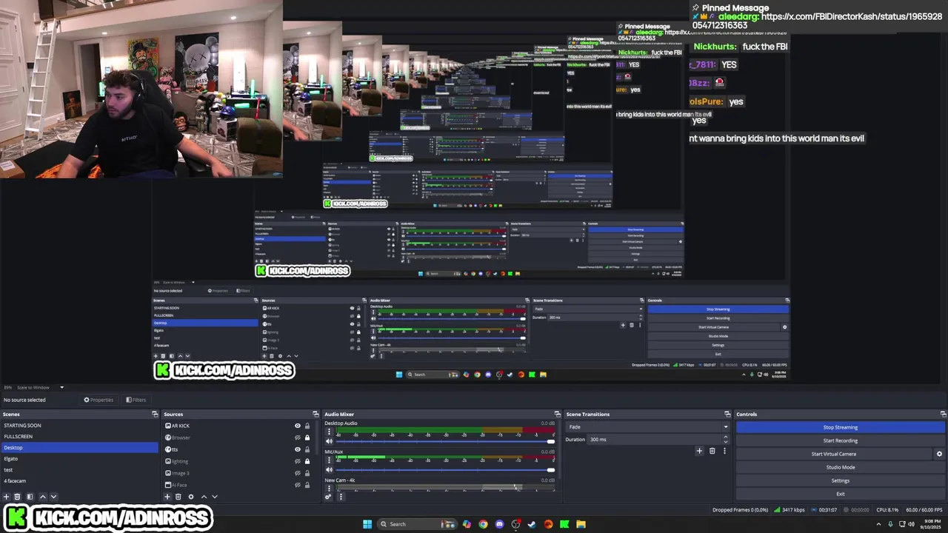Enable Studio Mode
948x533 pixels.
[841, 467]
